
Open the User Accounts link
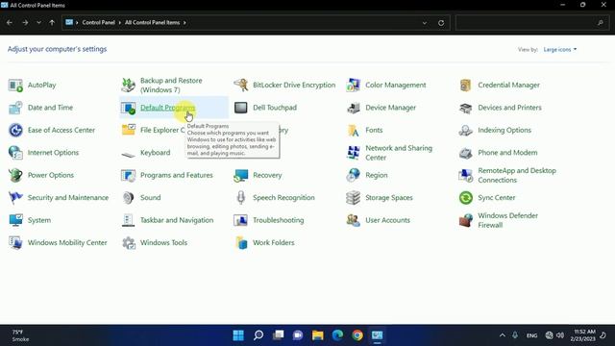click(x=387, y=220)
